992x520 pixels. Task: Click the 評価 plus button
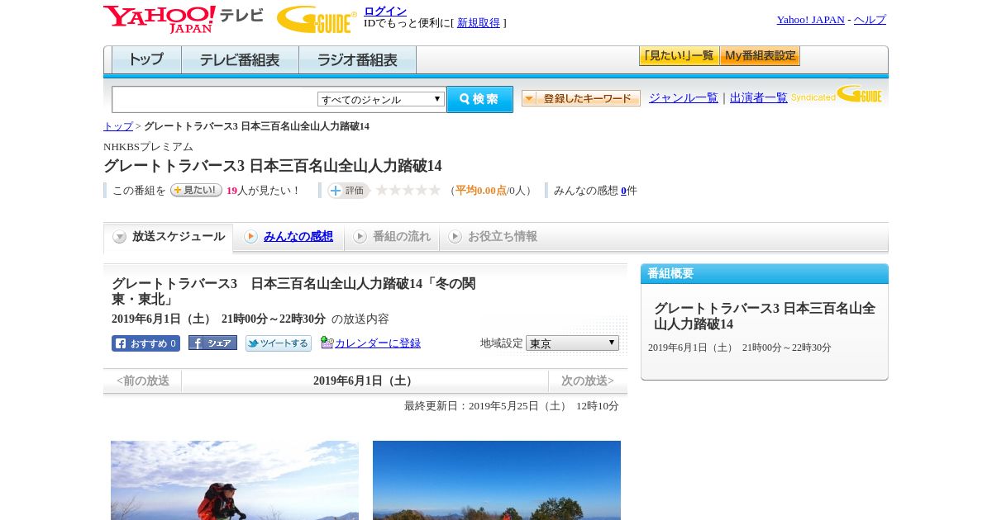(348, 191)
